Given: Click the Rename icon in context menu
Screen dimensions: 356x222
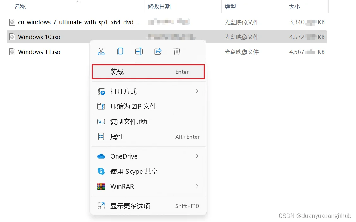Looking at the screenshot, I should coord(139,51).
